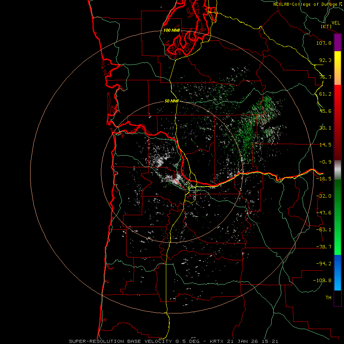Screen dimensions: 344x344
Task: Click the 76.7 velocity scale value
Action: point(325,77)
